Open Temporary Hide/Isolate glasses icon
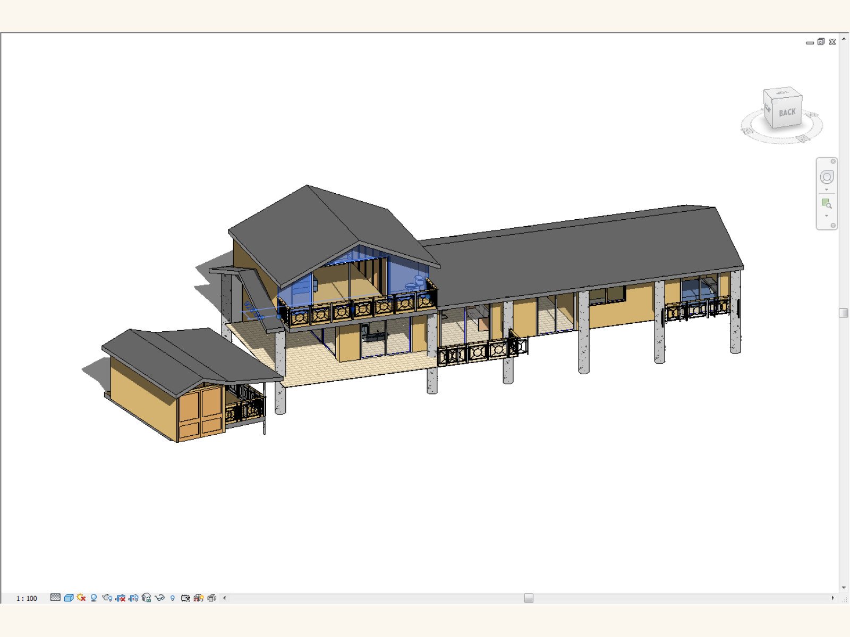The width and height of the screenshot is (850, 637). (x=159, y=598)
